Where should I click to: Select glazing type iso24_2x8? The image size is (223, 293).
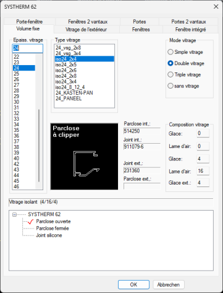click(x=84, y=76)
